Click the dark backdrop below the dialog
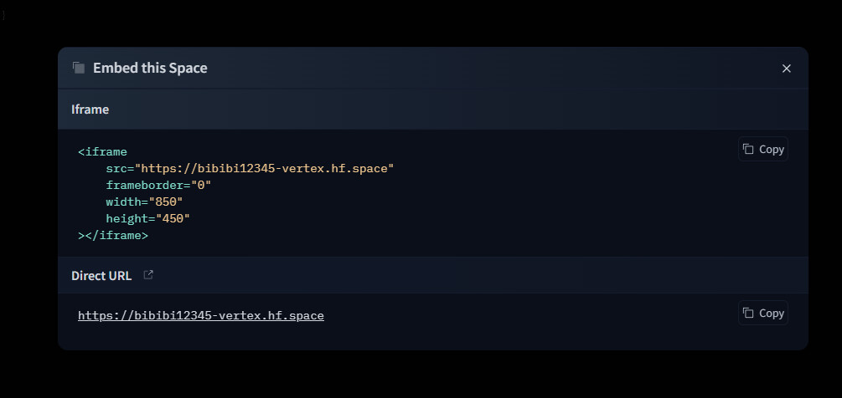Screen dimensions: 842x398 (x=419, y=375)
